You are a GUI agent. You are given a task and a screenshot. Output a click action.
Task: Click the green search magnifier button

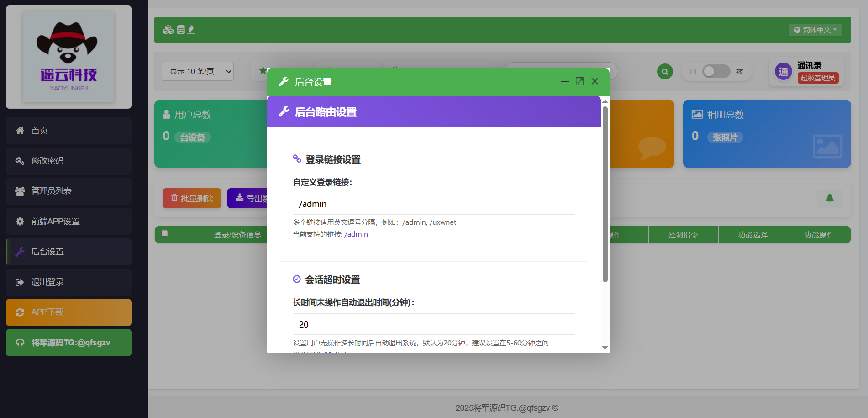coord(665,72)
